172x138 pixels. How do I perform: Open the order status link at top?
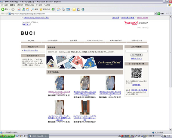[116, 18]
